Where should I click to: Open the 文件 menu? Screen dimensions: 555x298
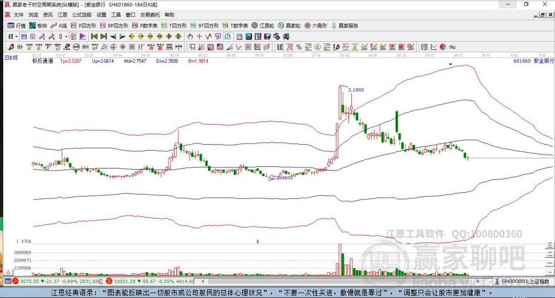(x=18, y=15)
